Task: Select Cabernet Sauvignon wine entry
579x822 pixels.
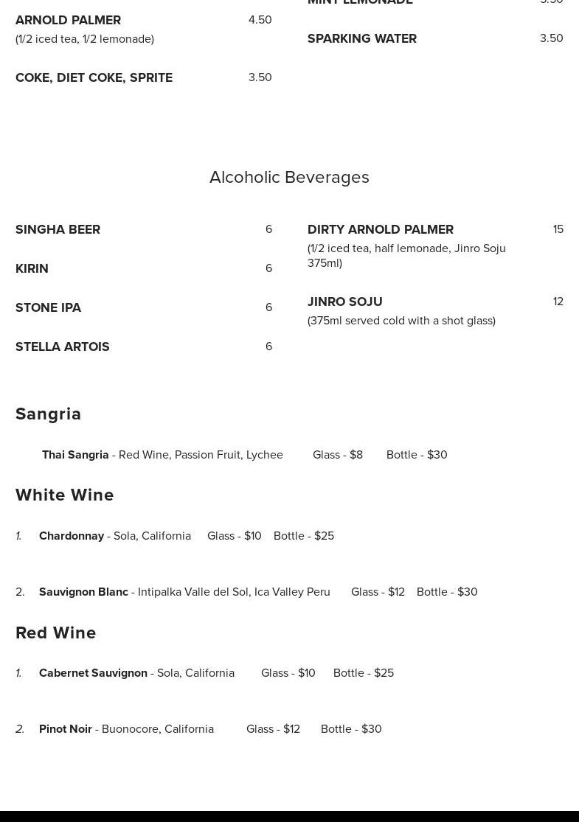Action: click(x=93, y=673)
